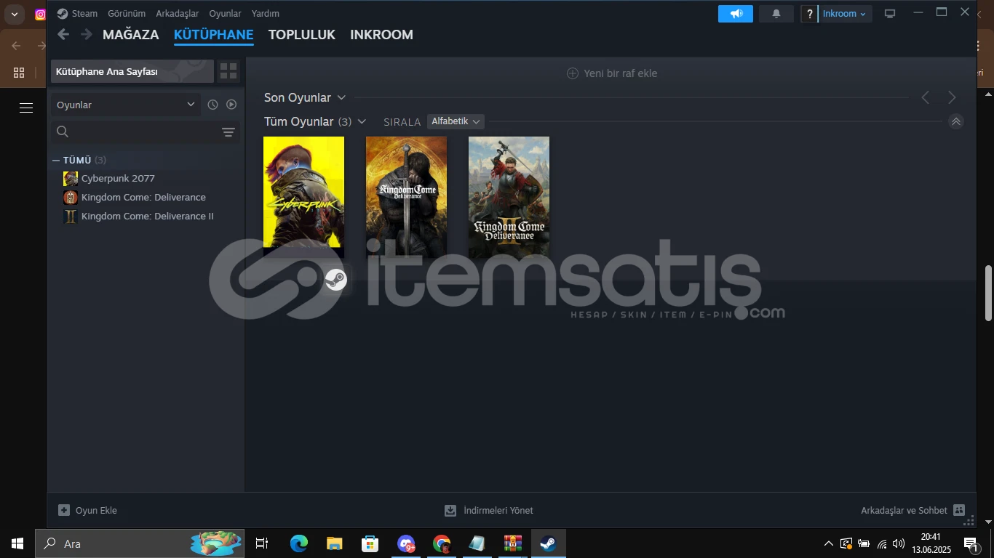Click the Windows Start button
Screen dimensions: 994x558
tap(17, 543)
